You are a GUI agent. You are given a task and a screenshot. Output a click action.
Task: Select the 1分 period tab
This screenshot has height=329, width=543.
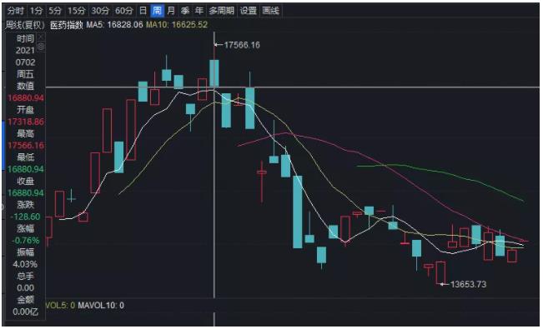coord(36,11)
